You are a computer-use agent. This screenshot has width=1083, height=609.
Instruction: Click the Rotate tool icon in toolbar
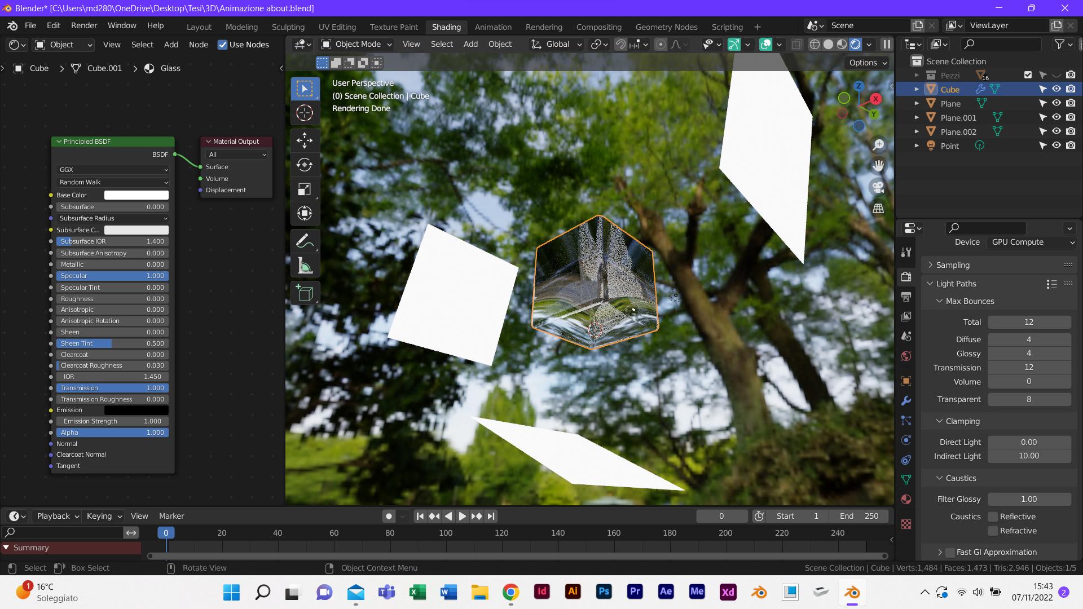tap(306, 164)
